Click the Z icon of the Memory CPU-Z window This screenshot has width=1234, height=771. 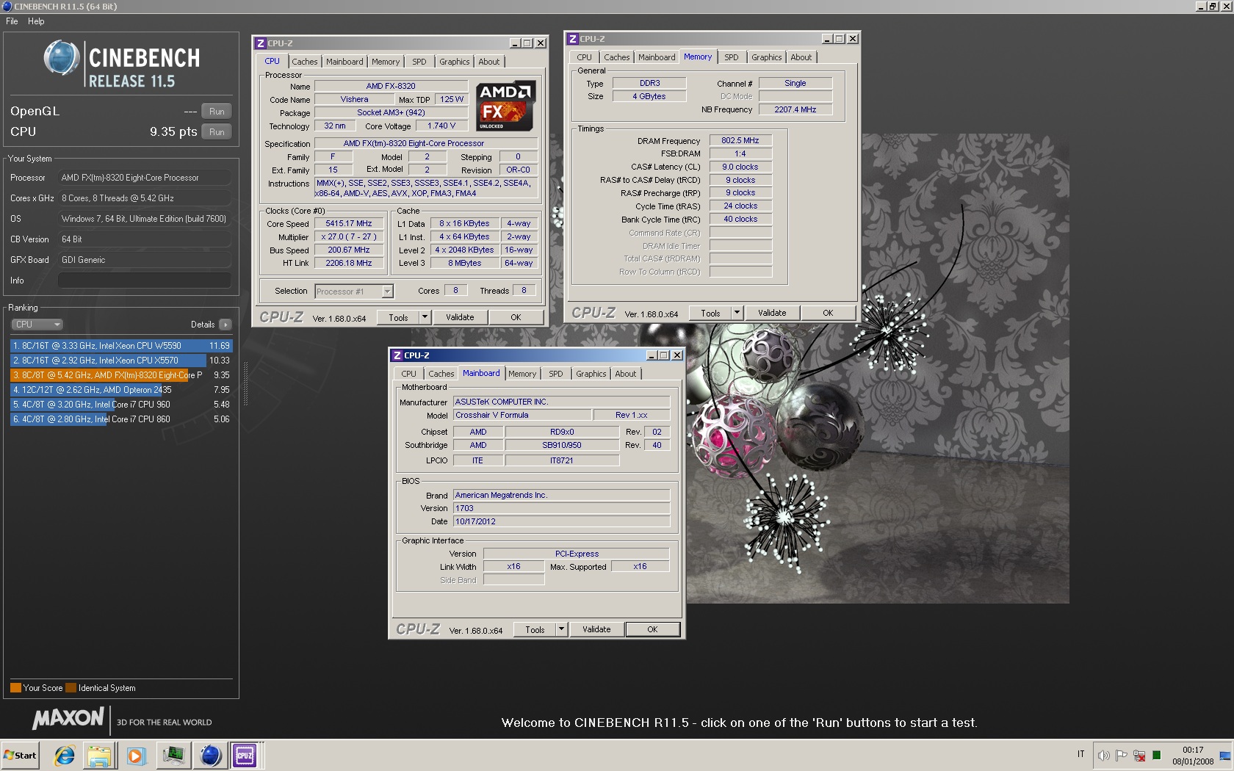click(573, 39)
